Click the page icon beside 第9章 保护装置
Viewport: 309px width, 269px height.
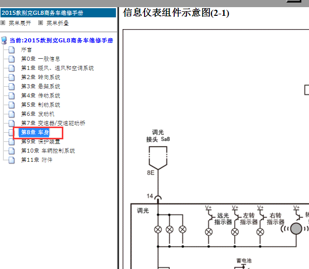(12, 141)
